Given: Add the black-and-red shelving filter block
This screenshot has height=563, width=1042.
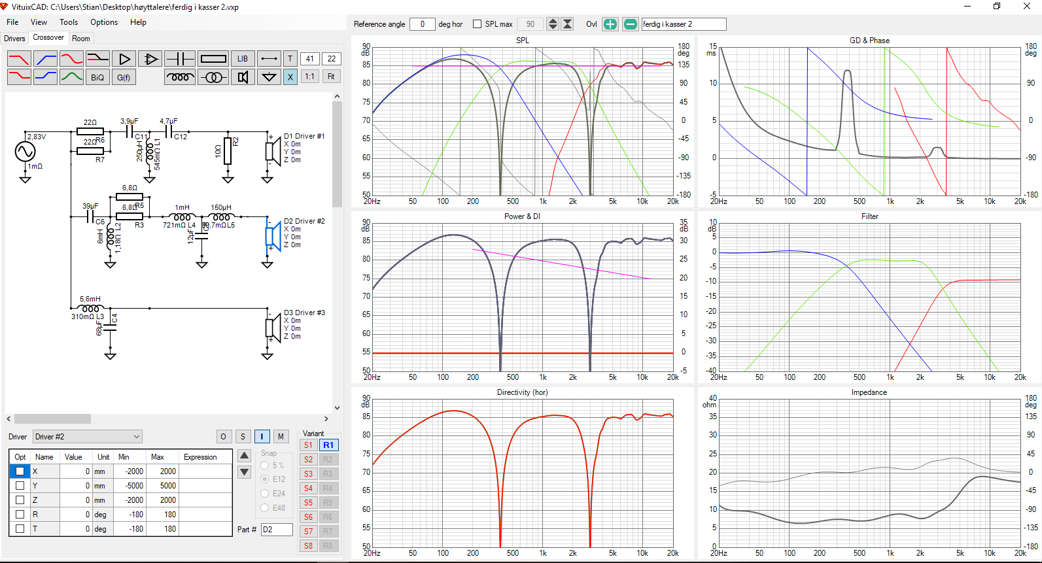Looking at the screenshot, I should pyautogui.click(x=97, y=59).
